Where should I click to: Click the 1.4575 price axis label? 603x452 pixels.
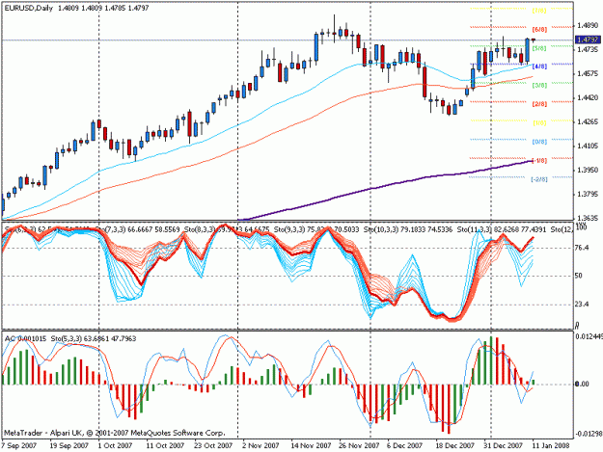pyautogui.click(x=588, y=73)
